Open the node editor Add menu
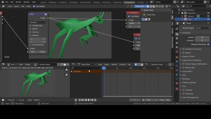Screen dimensions: 211x119 click(23, 6)
